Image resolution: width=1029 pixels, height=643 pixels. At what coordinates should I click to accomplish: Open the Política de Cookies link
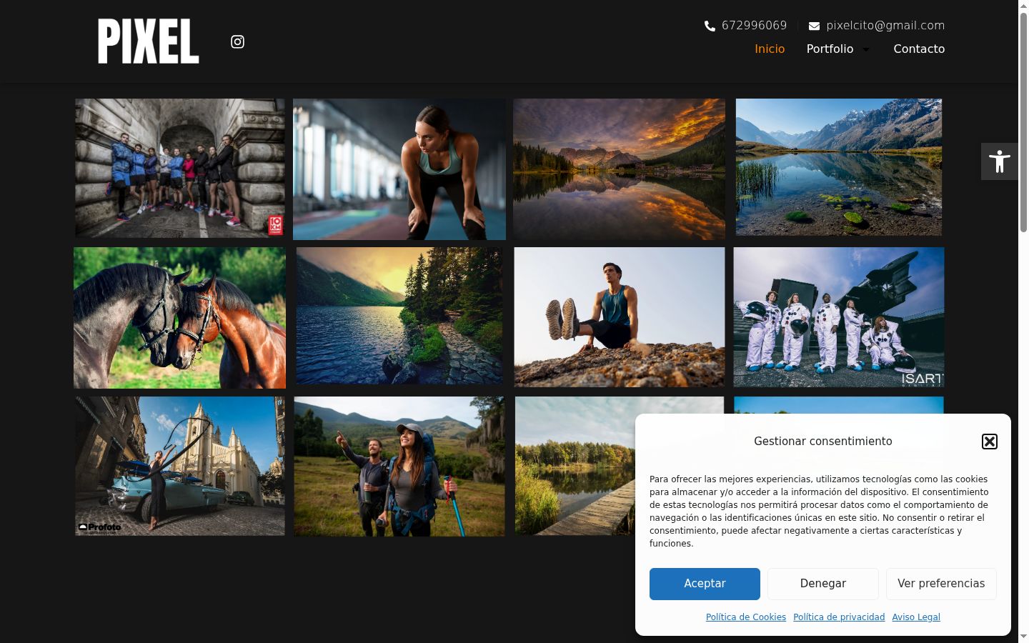[x=746, y=617]
